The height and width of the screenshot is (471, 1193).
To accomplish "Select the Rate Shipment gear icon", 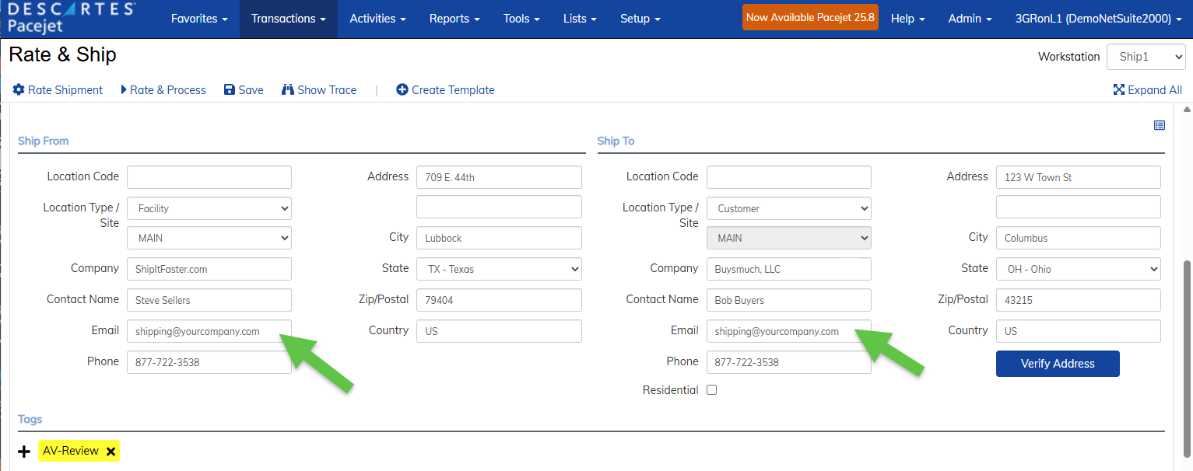I will [19, 89].
